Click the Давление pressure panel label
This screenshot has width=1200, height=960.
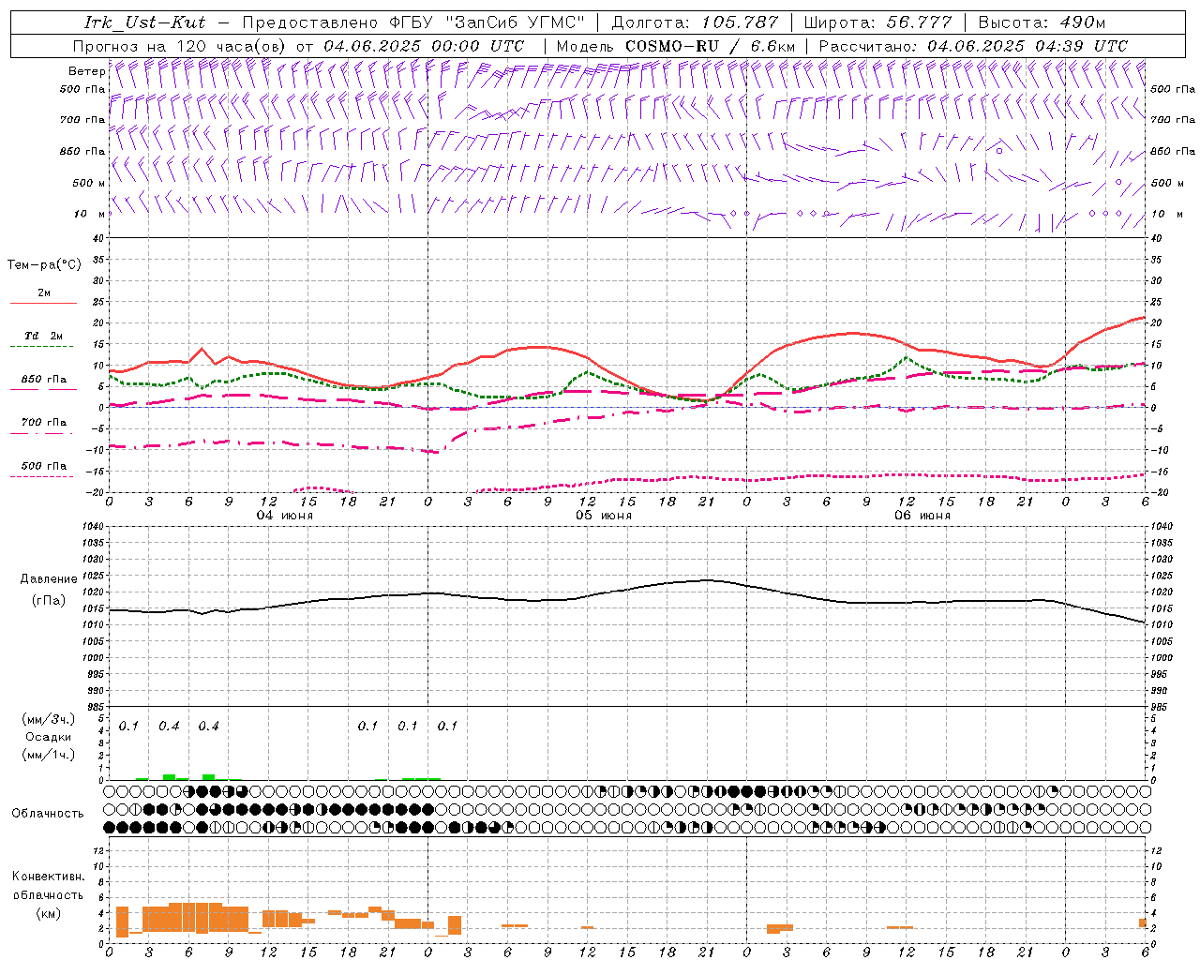(49, 579)
